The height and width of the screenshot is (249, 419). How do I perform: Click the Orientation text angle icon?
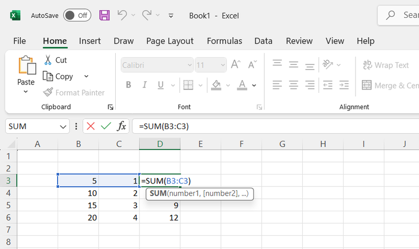click(328, 64)
